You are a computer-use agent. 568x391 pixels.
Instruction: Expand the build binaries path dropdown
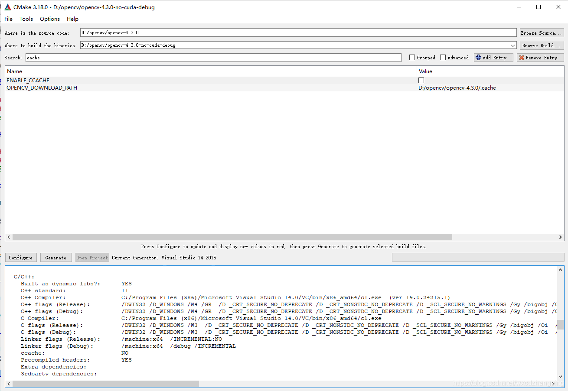pyautogui.click(x=513, y=45)
